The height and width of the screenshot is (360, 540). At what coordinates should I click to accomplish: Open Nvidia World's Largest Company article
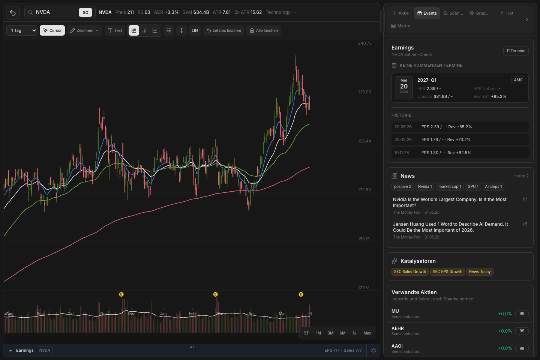(x=450, y=202)
